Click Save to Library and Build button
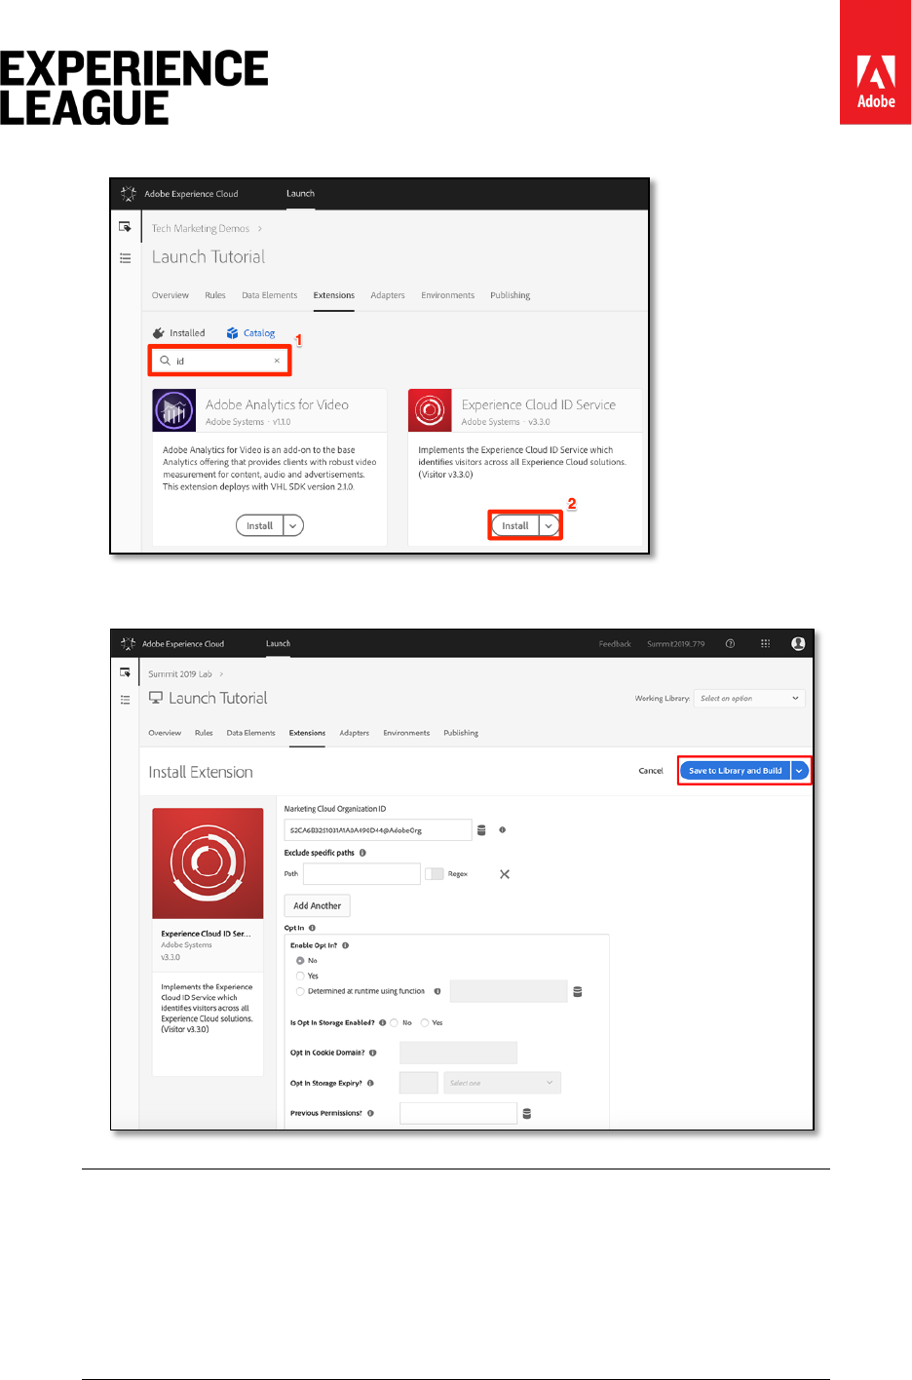912x1380 pixels. [x=736, y=771]
